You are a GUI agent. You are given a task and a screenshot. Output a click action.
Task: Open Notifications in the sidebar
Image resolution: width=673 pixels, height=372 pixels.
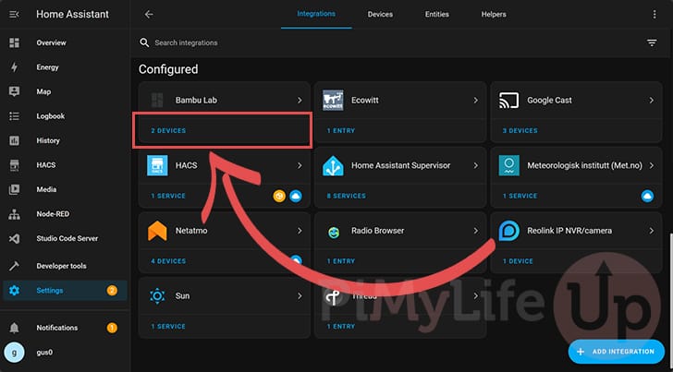[65, 328]
